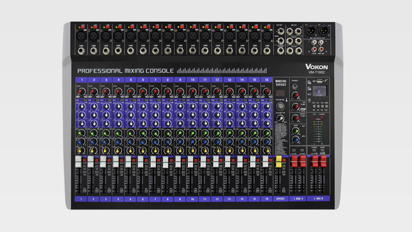Screen dimensions: 412x232
Task: Click the gray Program knob under Digital Effect
Action: pyautogui.click(x=281, y=106)
